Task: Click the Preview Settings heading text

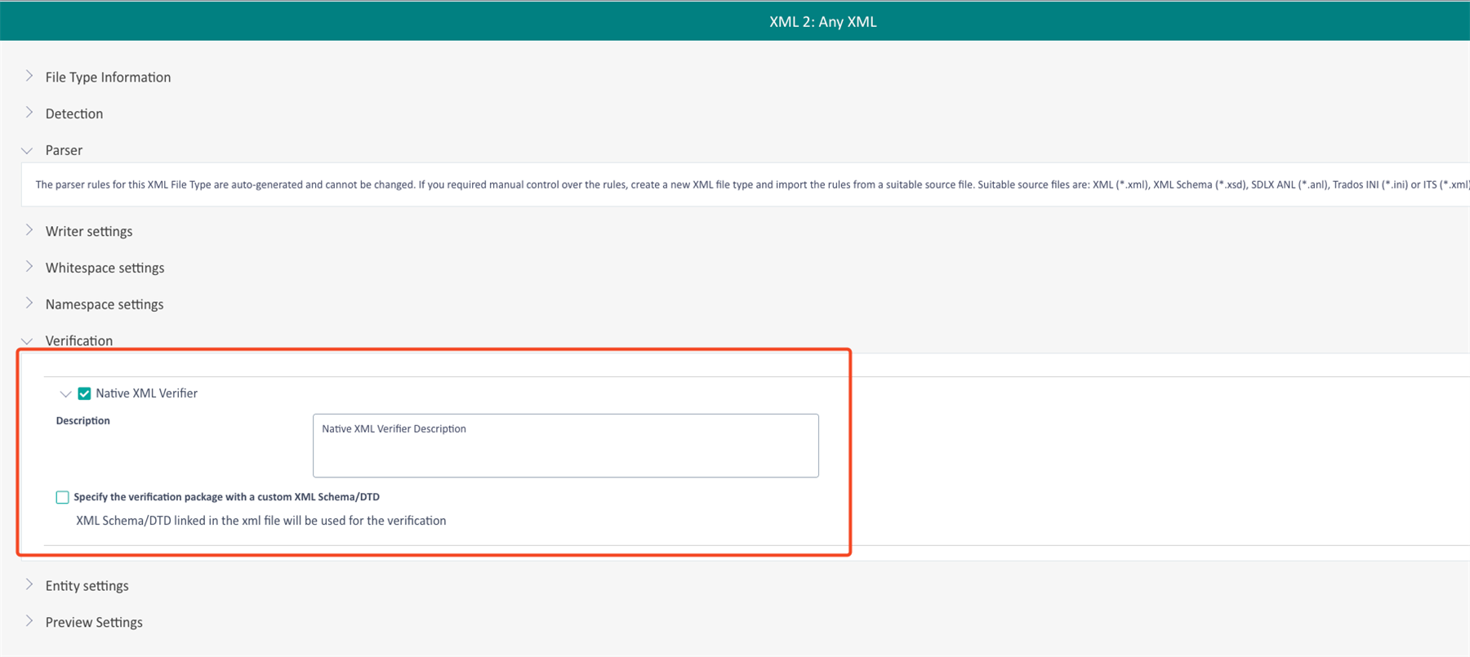Action: click(x=94, y=623)
